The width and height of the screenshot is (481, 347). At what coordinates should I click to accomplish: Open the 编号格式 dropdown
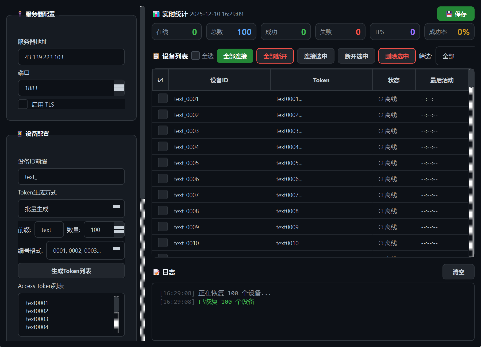pos(85,250)
